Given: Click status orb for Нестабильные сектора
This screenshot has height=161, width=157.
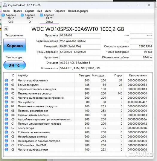Looking at the screenshot, I should (x=6, y=137).
